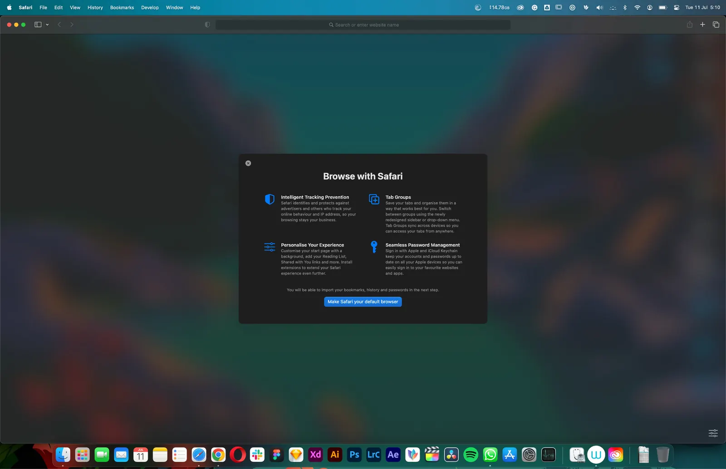Viewport: 726px width, 469px height.
Task: Open the Develop menu
Action: 150,7
